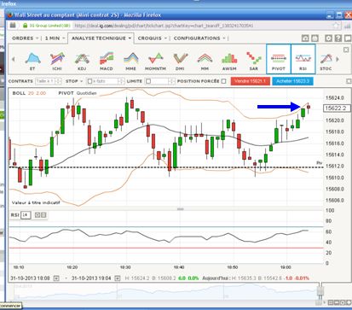Collapse the order ticket bar
Viewport: 352px width, 310px height.
(x=349, y=81)
